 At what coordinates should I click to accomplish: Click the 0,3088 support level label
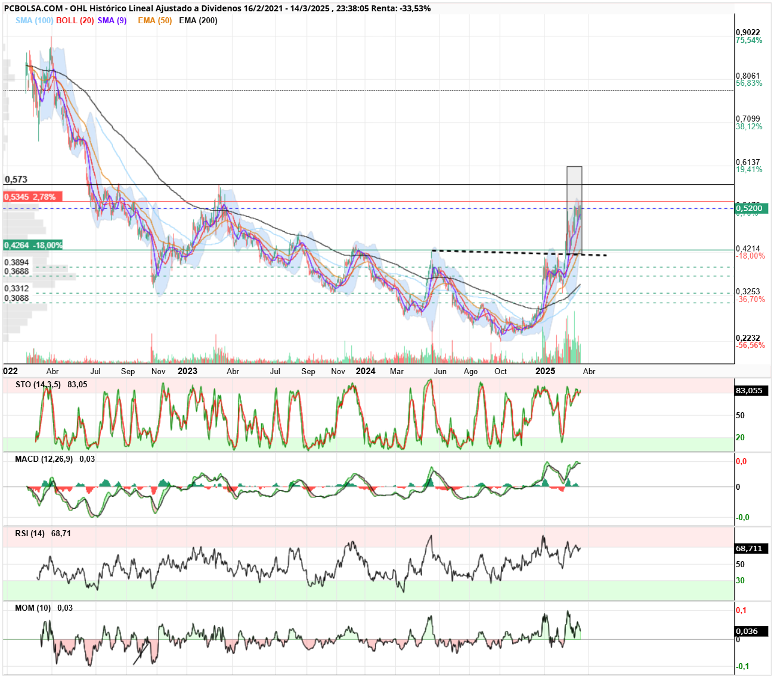pyautogui.click(x=17, y=298)
